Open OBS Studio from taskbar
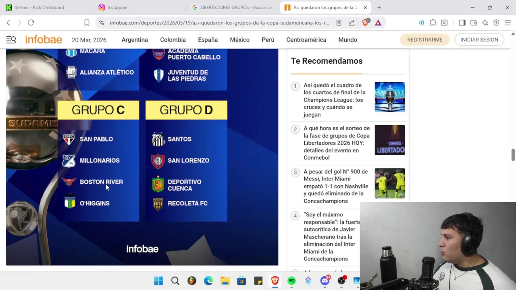 click(341, 281)
